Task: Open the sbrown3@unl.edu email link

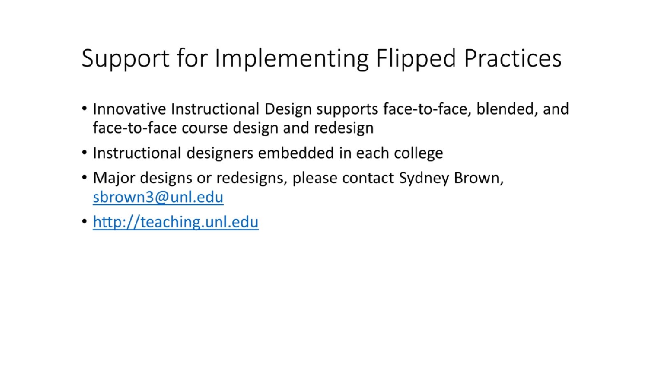Action: (158, 197)
